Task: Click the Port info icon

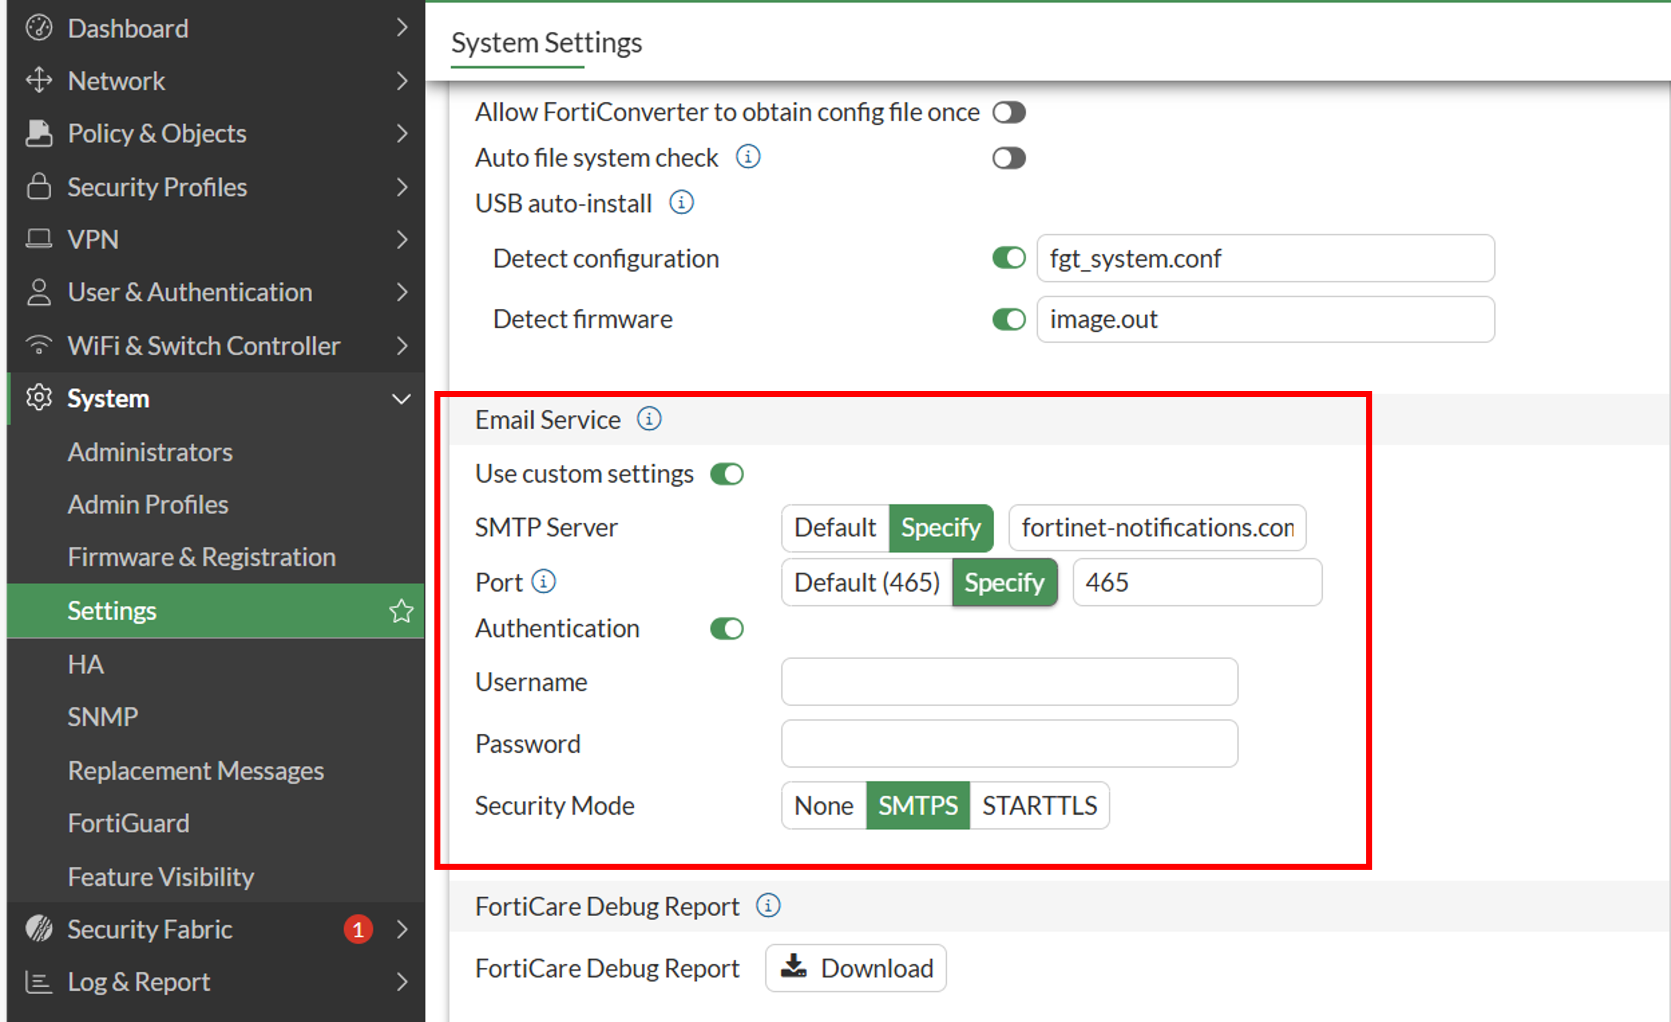Action: coord(543,581)
